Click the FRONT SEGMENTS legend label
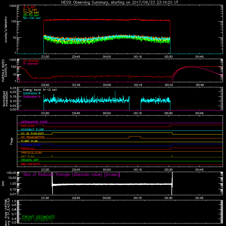The width and height of the screenshot is (226, 226). pyautogui.click(x=39, y=217)
